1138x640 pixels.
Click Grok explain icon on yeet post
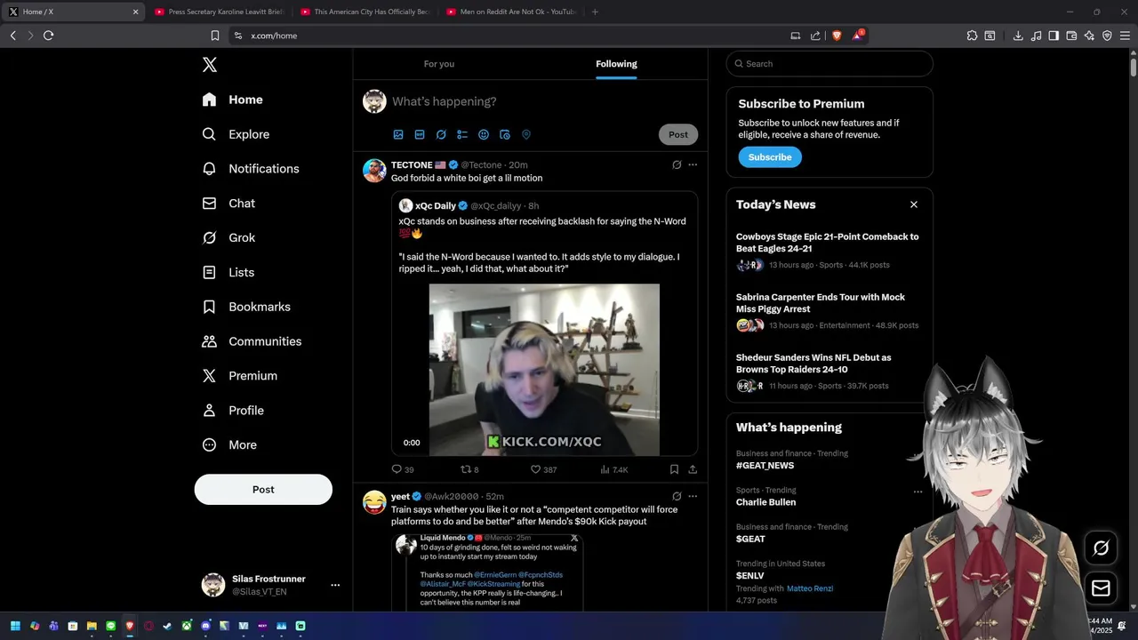pyautogui.click(x=677, y=496)
